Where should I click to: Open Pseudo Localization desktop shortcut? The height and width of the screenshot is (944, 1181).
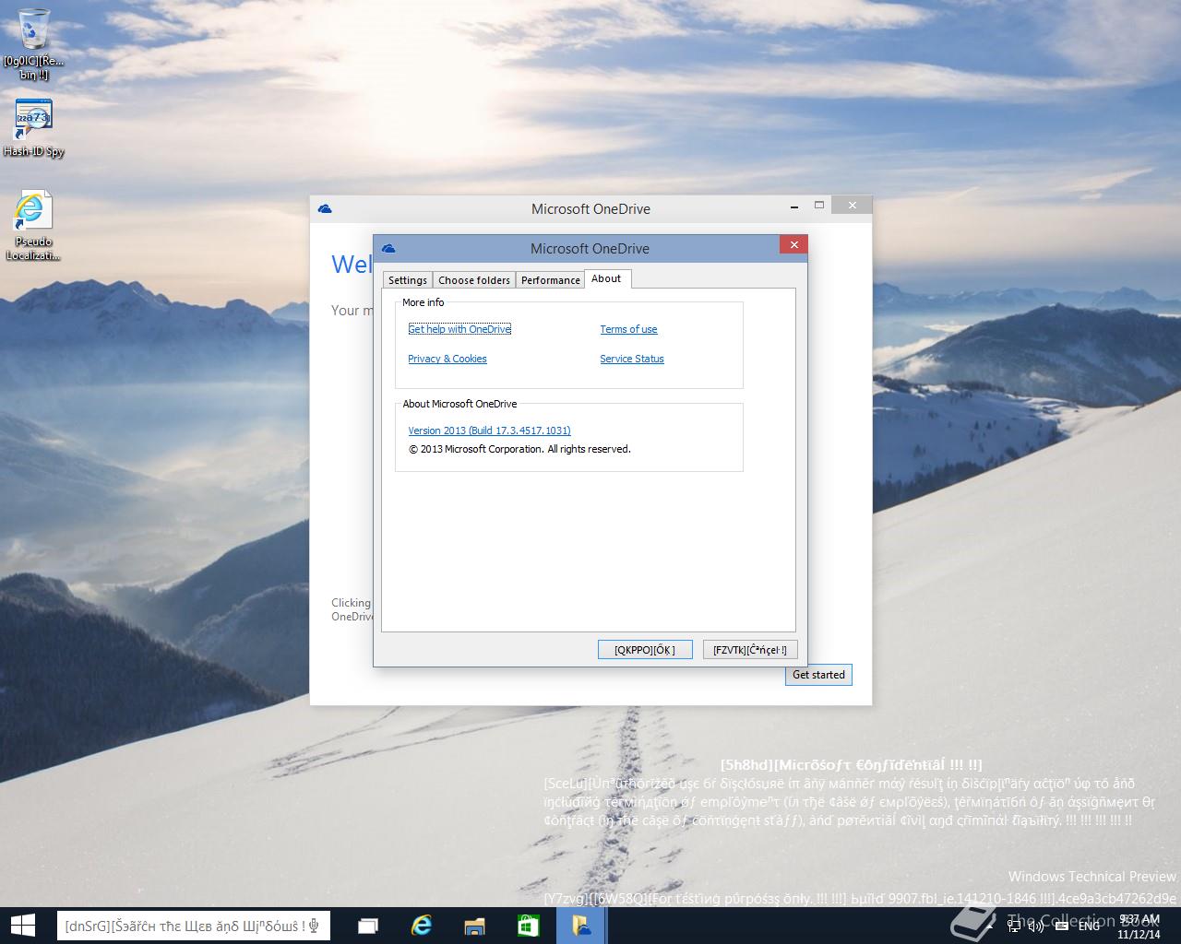coord(33,226)
